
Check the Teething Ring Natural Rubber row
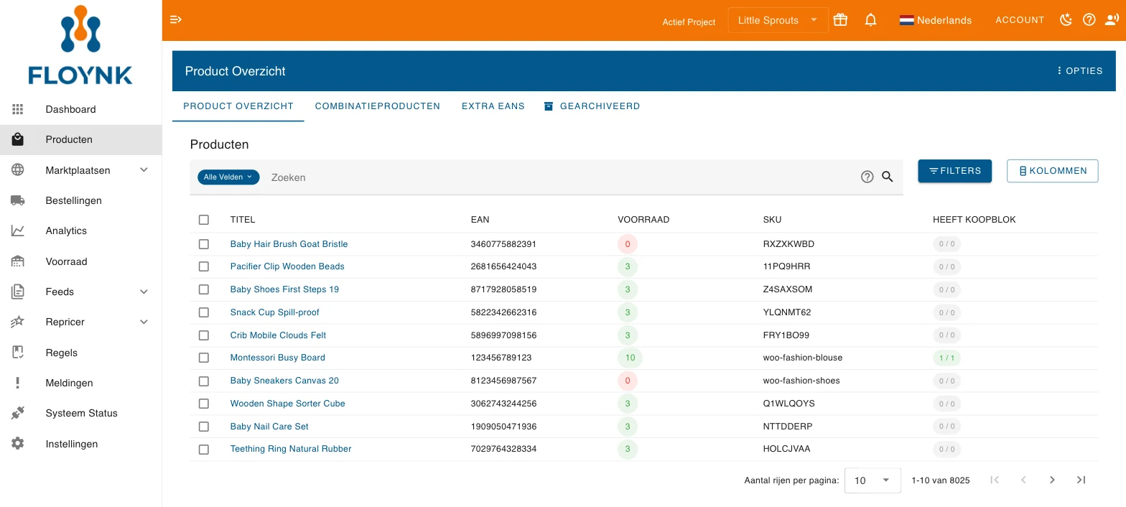(204, 449)
